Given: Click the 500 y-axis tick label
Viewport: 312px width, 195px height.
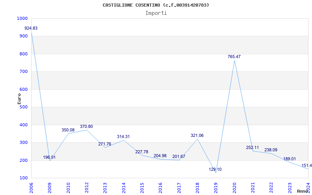Looking at the screenshot, I should click(x=23, y=107).
